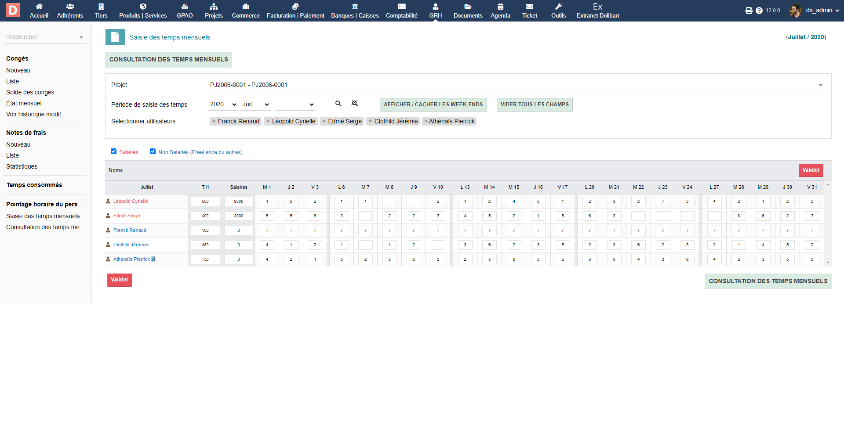
Task: Remove Franck Renaud from selected users
Action: tap(214, 122)
